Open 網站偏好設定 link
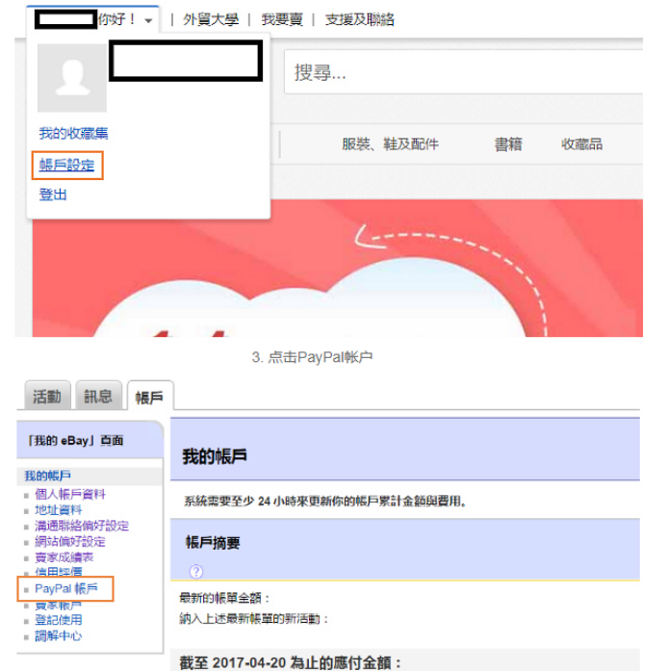The height and width of the screenshot is (672, 666). click(70, 542)
